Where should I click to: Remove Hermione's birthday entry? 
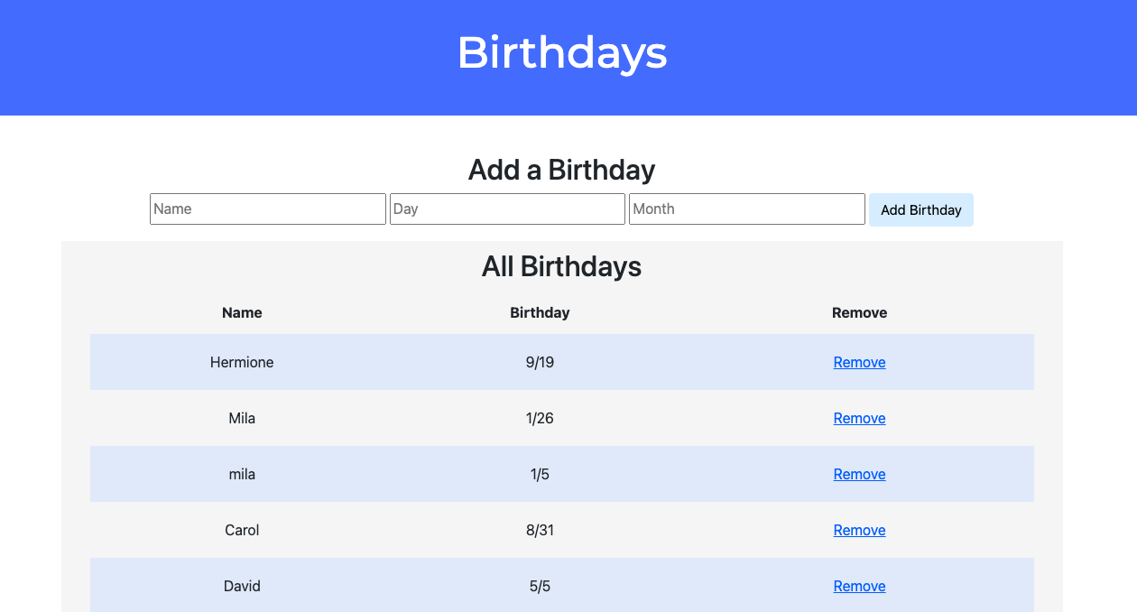point(859,362)
